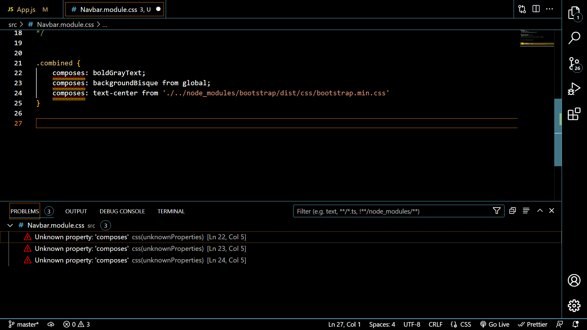Screen dimensions: 587x330
Task: Open notifications via the bell icon
Action: pyautogui.click(x=577, y=324)
